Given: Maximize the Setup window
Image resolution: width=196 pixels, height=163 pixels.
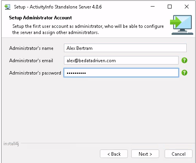Looking at the screenshot, I should 170,7.
